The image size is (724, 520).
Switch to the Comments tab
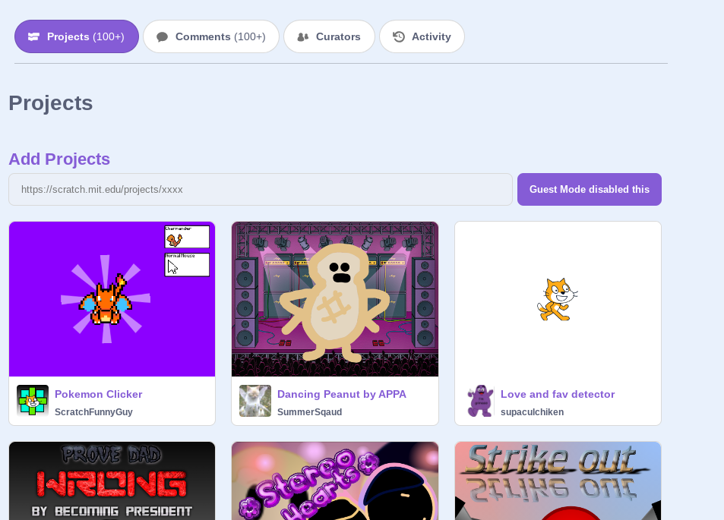point(211,36)
